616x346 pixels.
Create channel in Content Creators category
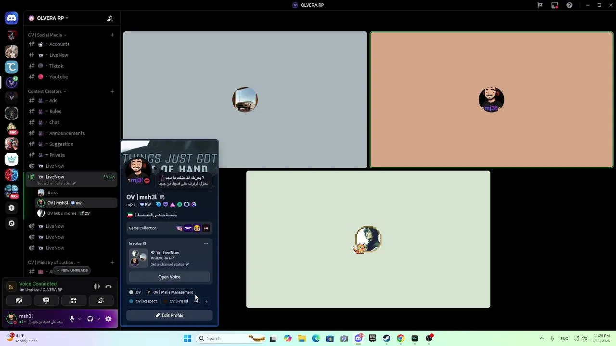click(x=112, y=91)
